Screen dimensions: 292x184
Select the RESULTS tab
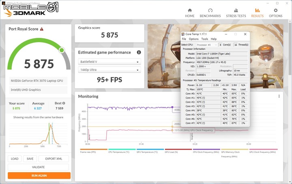(x=257, y=13)
